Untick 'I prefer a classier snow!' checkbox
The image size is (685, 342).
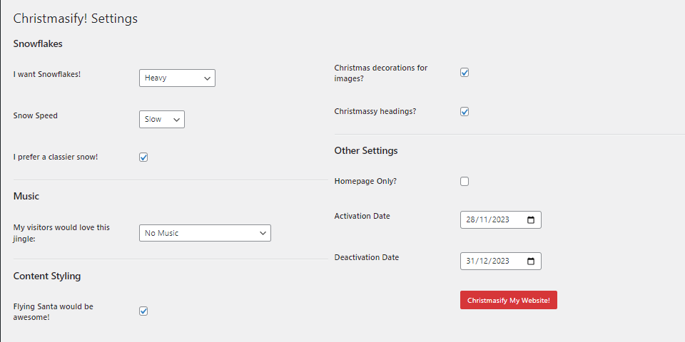click(143, 157)
